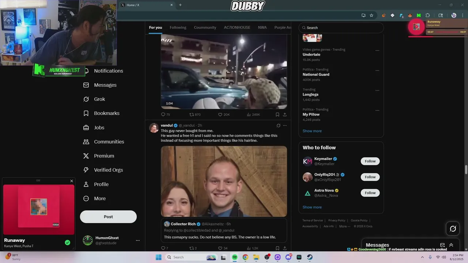The image size is (468, 263).
Task: Follow the OnlyRiq201 account
Action: tap(370, 177)
